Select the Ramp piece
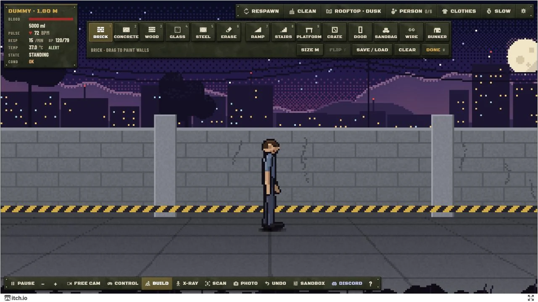The width and height of the screenshot is (538, 302). click(x=258, y=32)
